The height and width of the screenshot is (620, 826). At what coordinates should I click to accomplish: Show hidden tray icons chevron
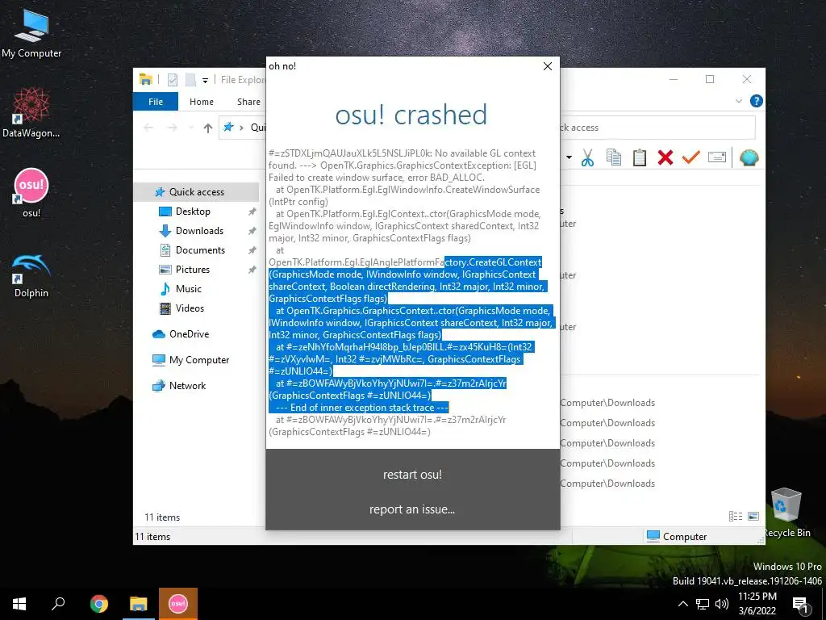682,604
